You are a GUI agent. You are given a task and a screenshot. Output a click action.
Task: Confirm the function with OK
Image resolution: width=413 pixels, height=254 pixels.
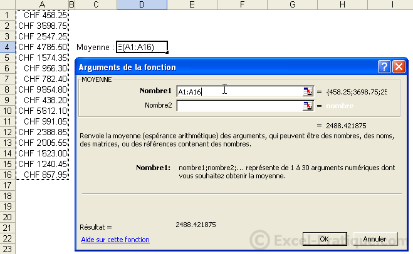point(325,239)
